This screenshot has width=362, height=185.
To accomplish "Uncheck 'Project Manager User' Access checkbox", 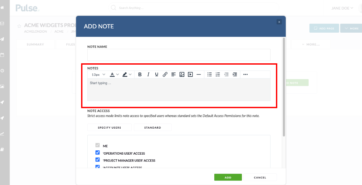I will [x=98, y=160].
